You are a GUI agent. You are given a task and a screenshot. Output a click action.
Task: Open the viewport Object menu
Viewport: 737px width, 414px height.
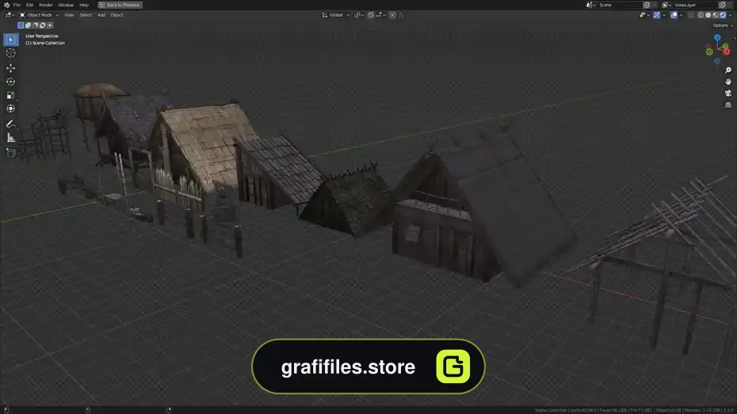coord(116,15)
